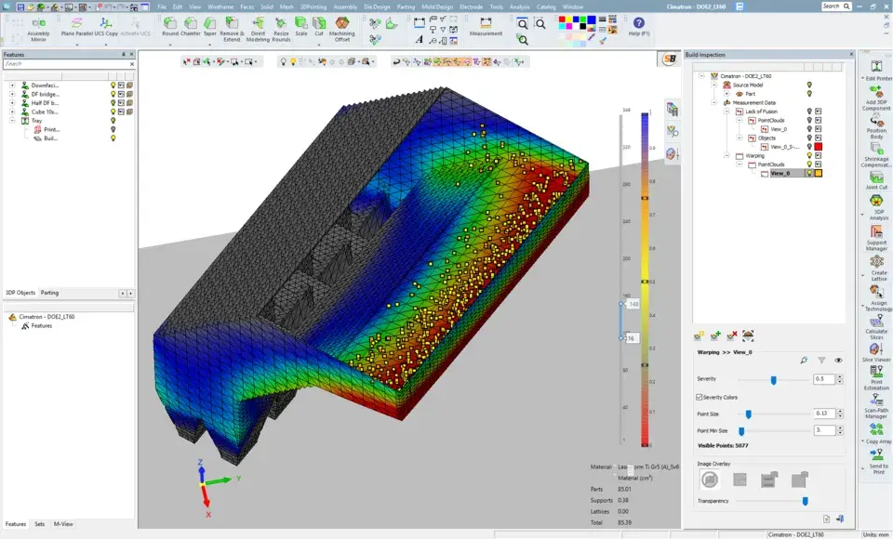This screenshot has width=893, height=539.
Task: Collapse the Tray tree node
Action: click(x=12, y=121)
